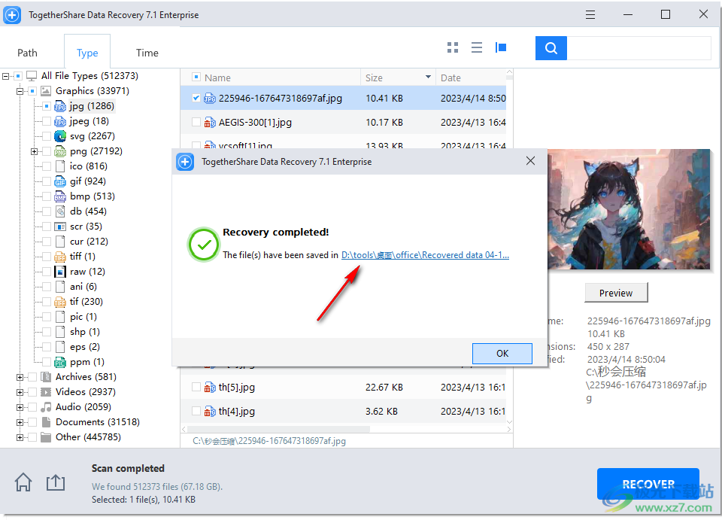722x520 pixels.
Task: Click the Archives category icon
Action: point(46,377)
